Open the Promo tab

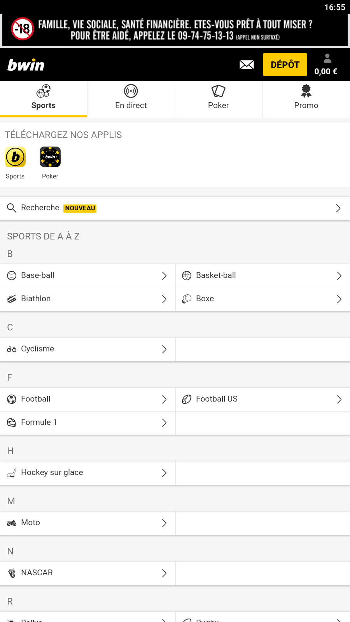pyautogui.click(x=306, y=98)
